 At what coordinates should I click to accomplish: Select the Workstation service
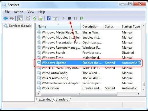(50, 88)
